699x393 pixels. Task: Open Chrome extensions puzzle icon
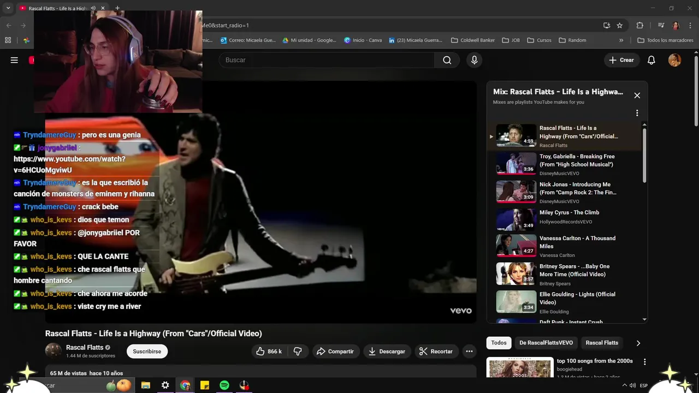[x=639, y=25]
